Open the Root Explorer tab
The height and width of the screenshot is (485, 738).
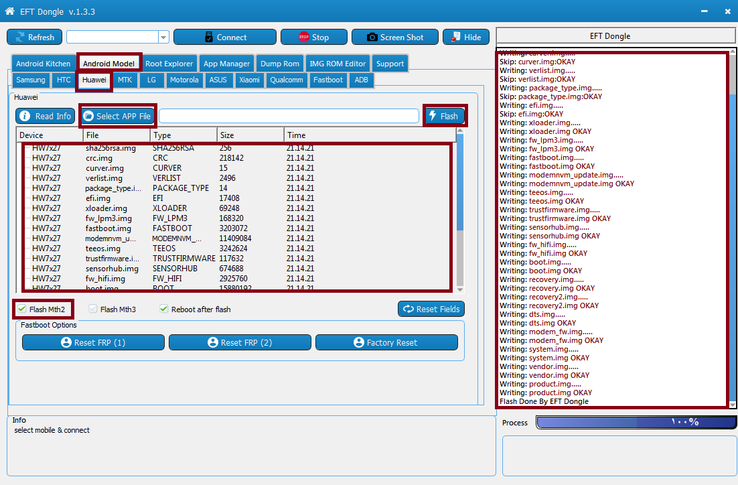169,64
